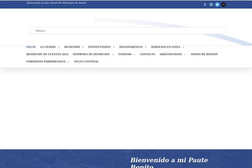Open the Instagram social icon
The width and height of the screenshot is (252, 168).
tap(211, 5)
